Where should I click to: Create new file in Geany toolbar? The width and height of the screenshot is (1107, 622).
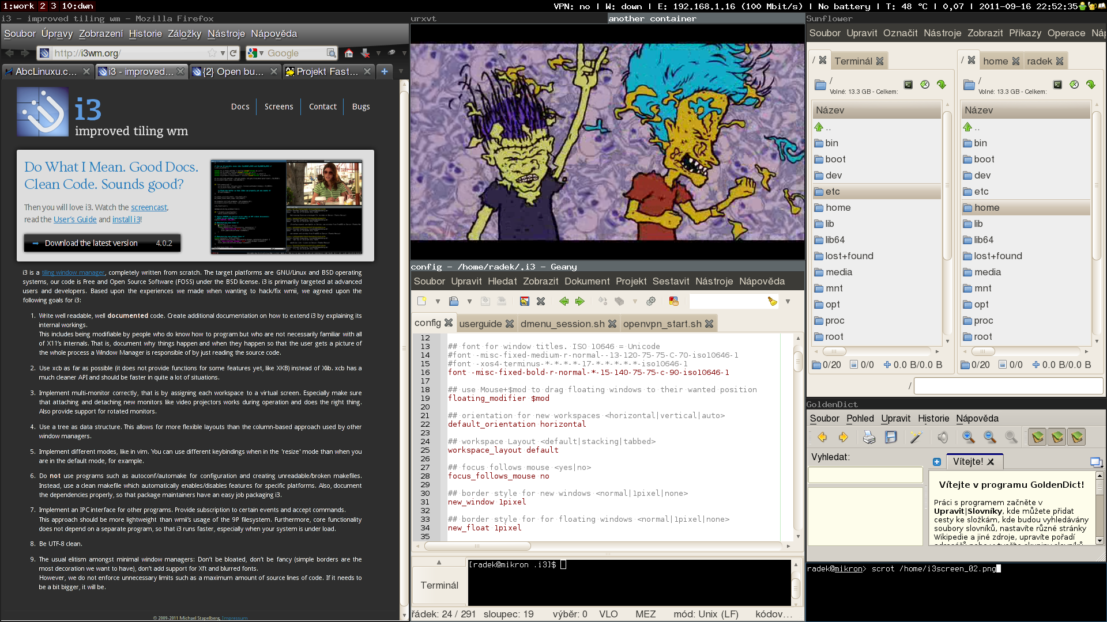pyautogui.click(x=421, y=301)
